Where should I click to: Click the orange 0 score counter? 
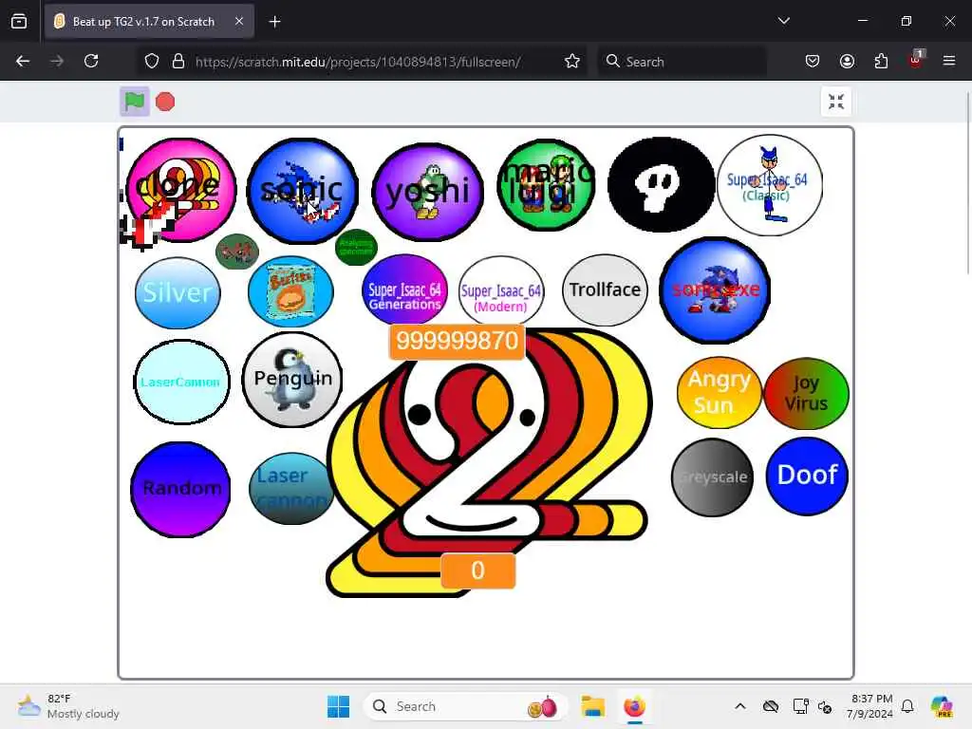pyautogui.click(x=477, y=570)
